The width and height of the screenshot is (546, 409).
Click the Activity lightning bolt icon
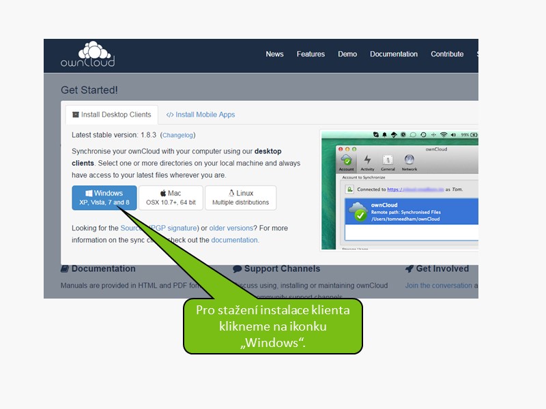point(367,162)
